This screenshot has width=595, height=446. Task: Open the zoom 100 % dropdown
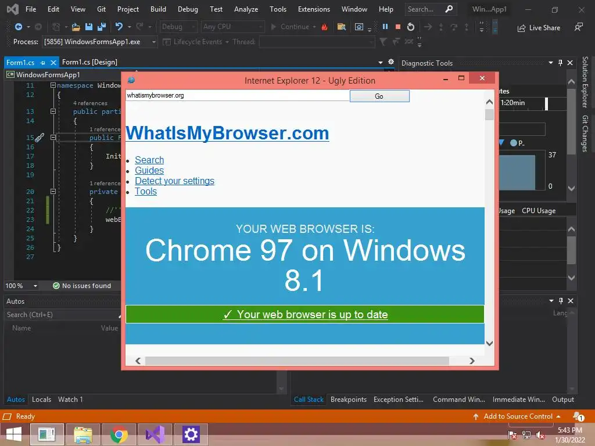coord(35,286)
